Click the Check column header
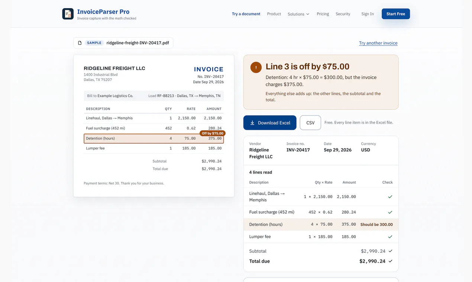Image resolution: width=472 pixels, height=282 pixels. click(387, 183)
